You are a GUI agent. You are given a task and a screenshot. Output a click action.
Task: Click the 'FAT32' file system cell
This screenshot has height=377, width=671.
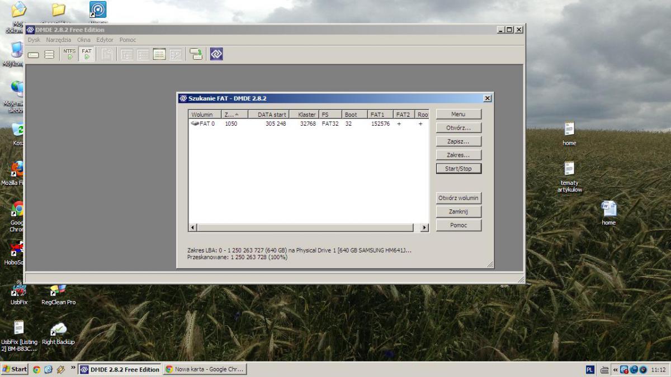click(330, 123)
